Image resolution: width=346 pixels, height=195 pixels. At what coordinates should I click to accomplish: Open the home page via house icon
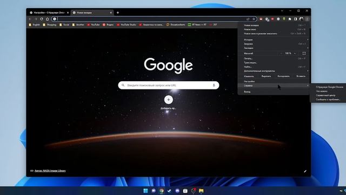pos(47,19)
